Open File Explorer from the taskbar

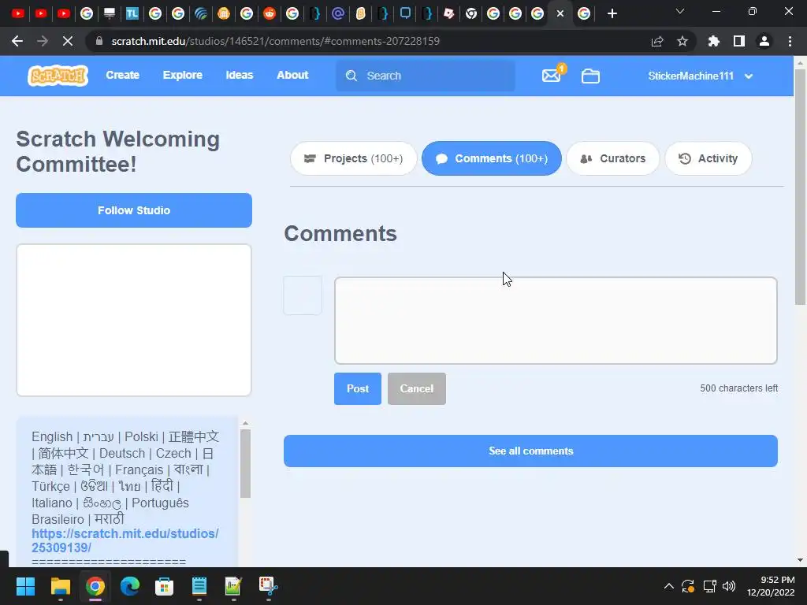pos(60,586)
